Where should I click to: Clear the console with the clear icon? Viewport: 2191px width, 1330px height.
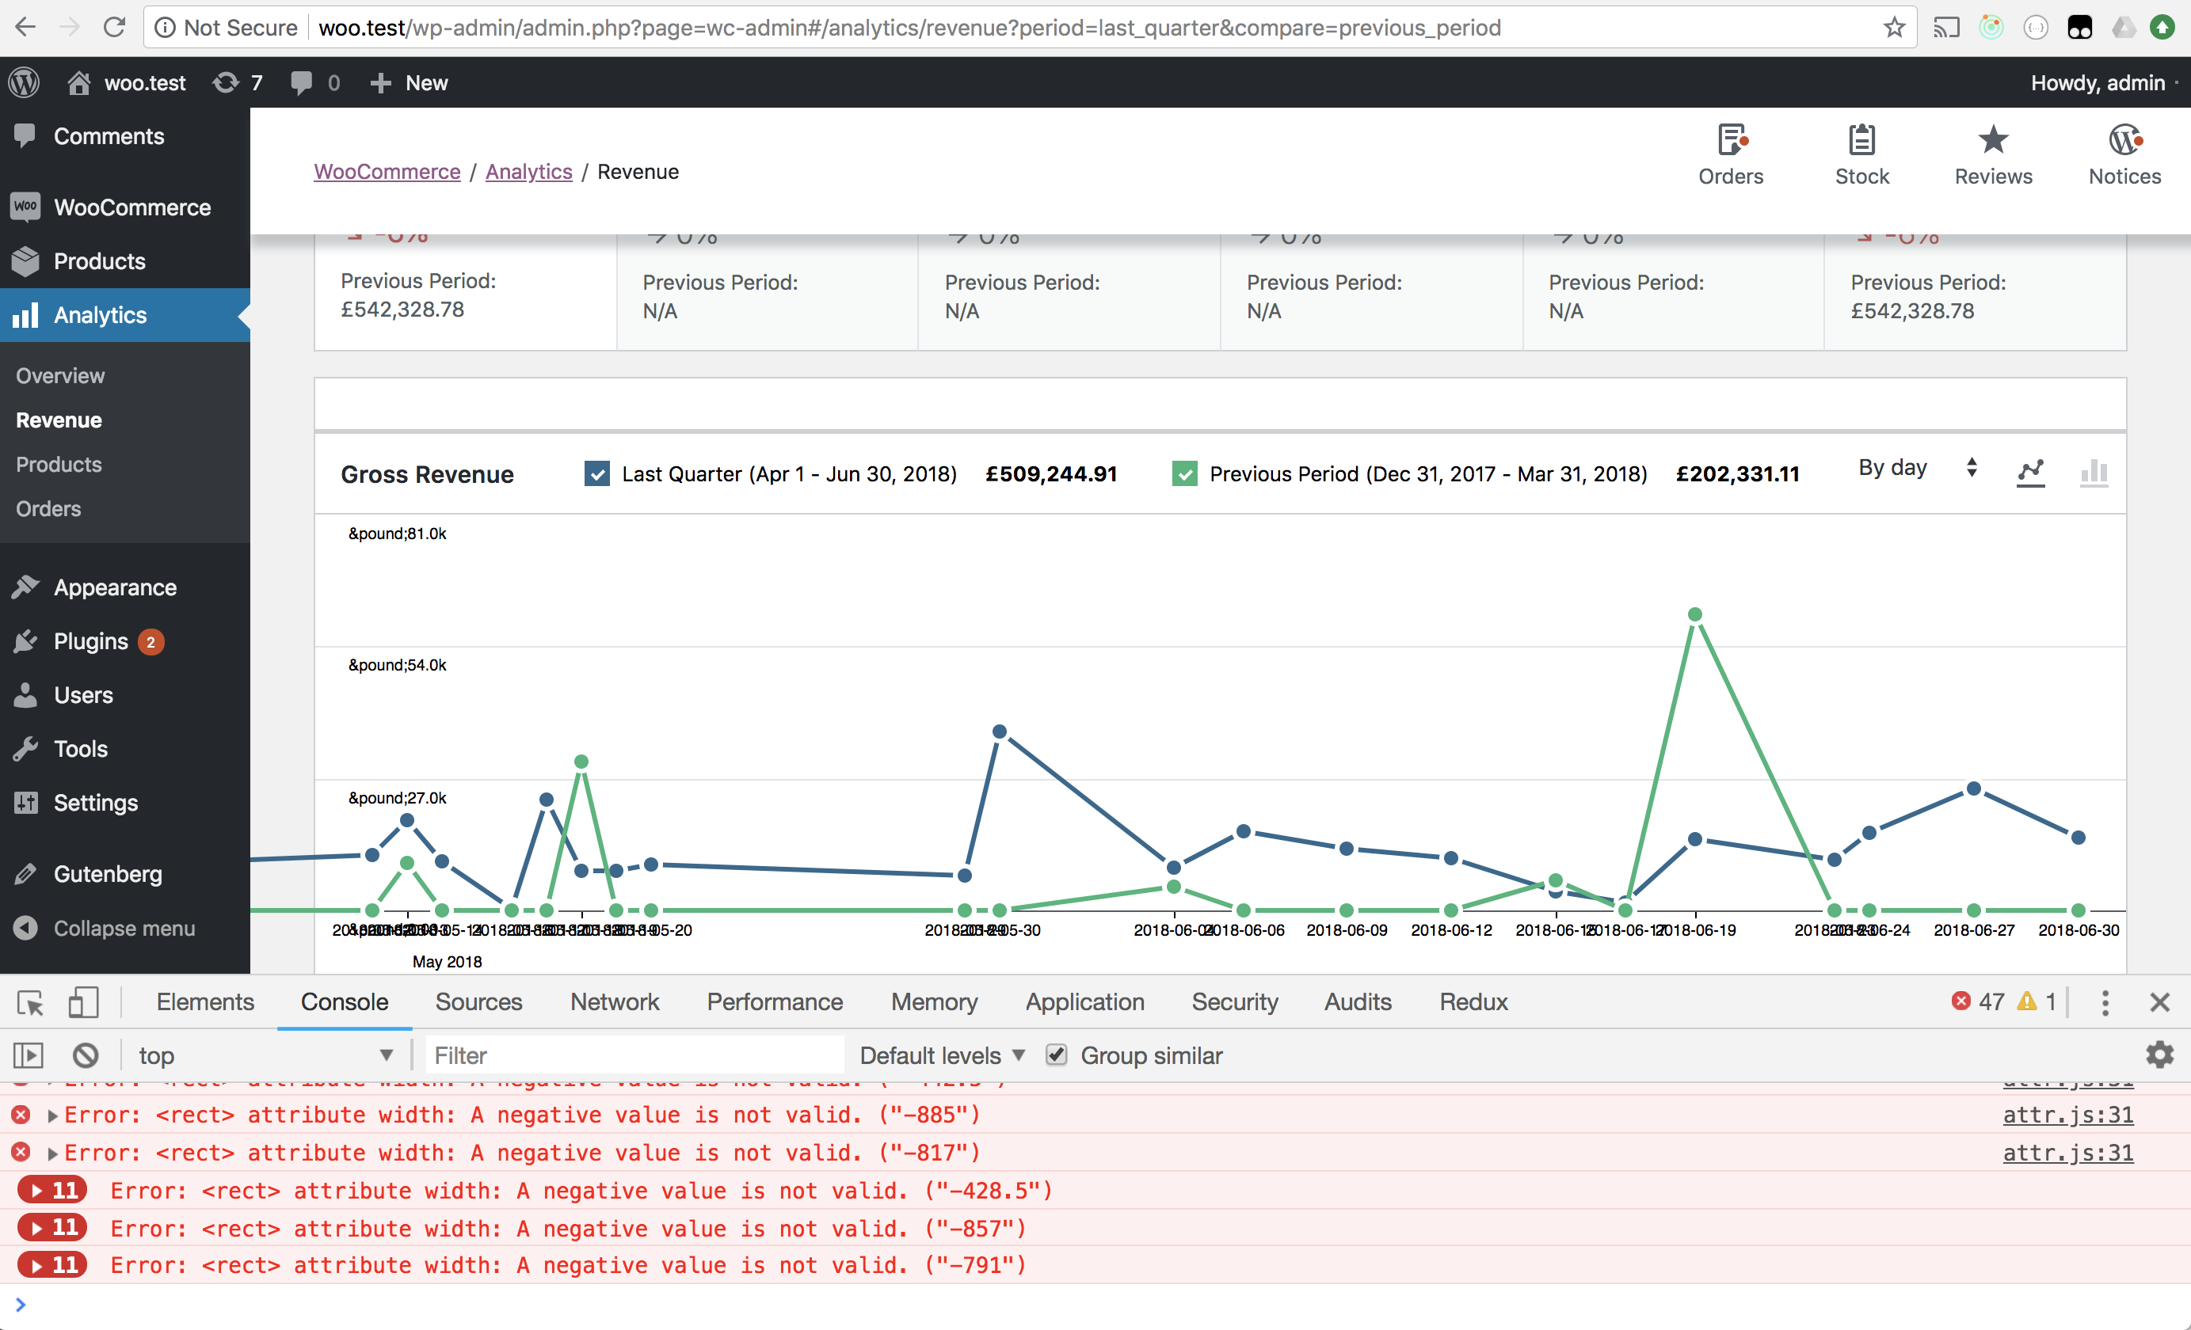[x=85, y=1055]
